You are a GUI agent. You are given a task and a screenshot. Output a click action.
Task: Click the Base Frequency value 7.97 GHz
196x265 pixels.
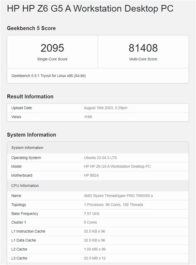coord(92,214)
